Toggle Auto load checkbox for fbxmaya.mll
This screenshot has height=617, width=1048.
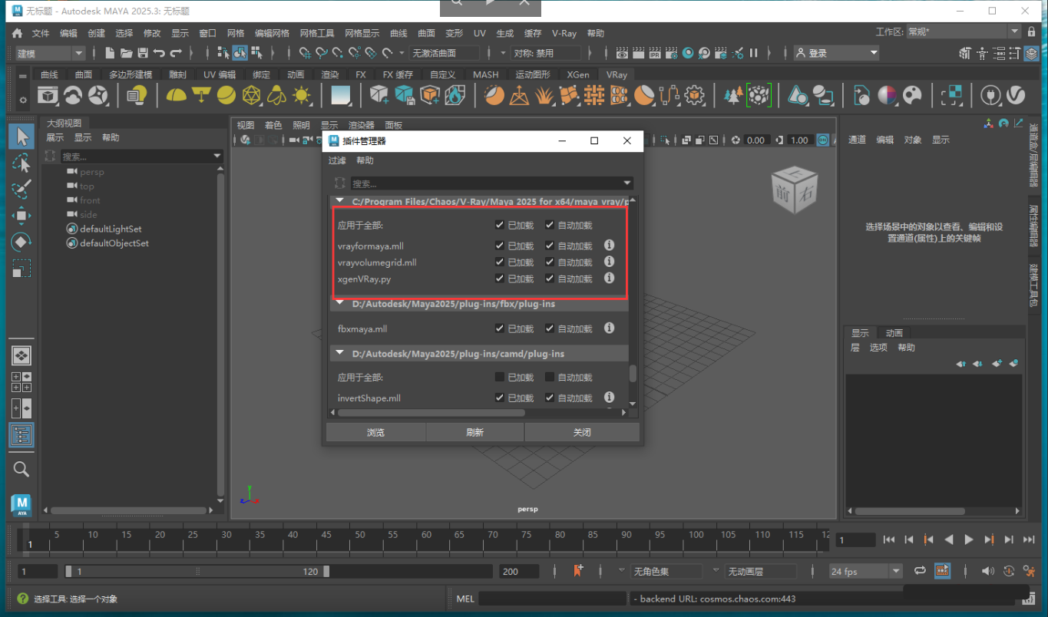coord(550,328)
